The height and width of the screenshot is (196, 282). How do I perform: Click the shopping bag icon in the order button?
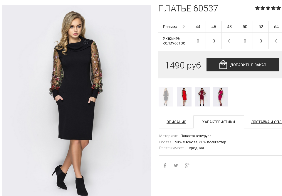click(x=223, y=64)
